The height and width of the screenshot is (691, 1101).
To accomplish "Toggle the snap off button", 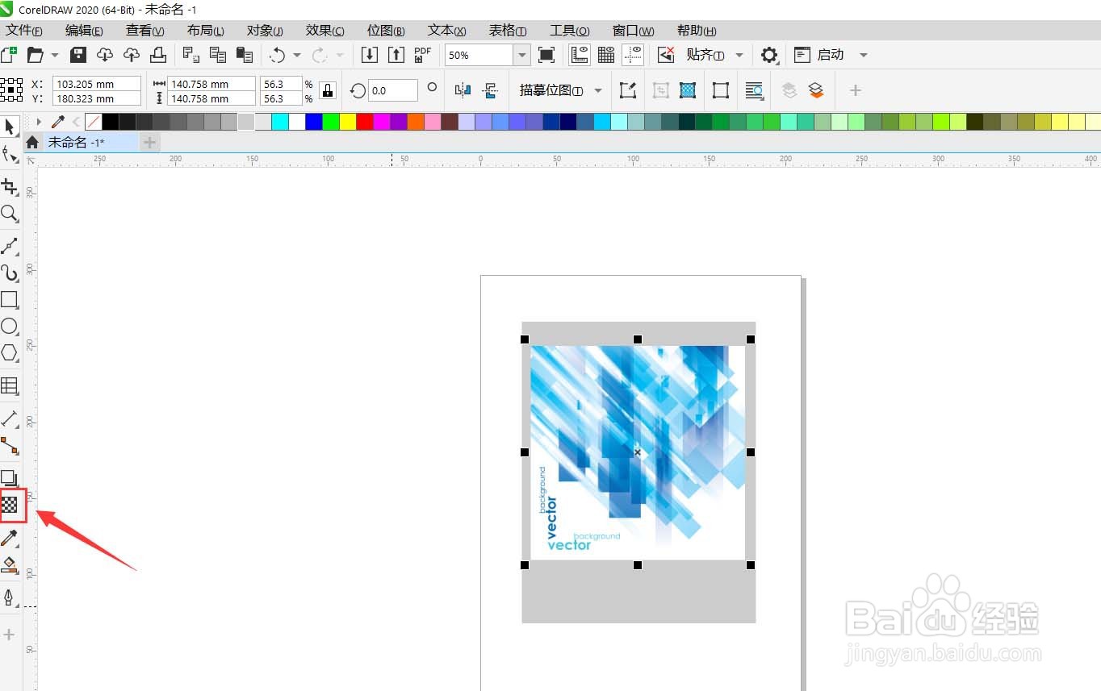I will pyautogui.click(x=666, y=55).
